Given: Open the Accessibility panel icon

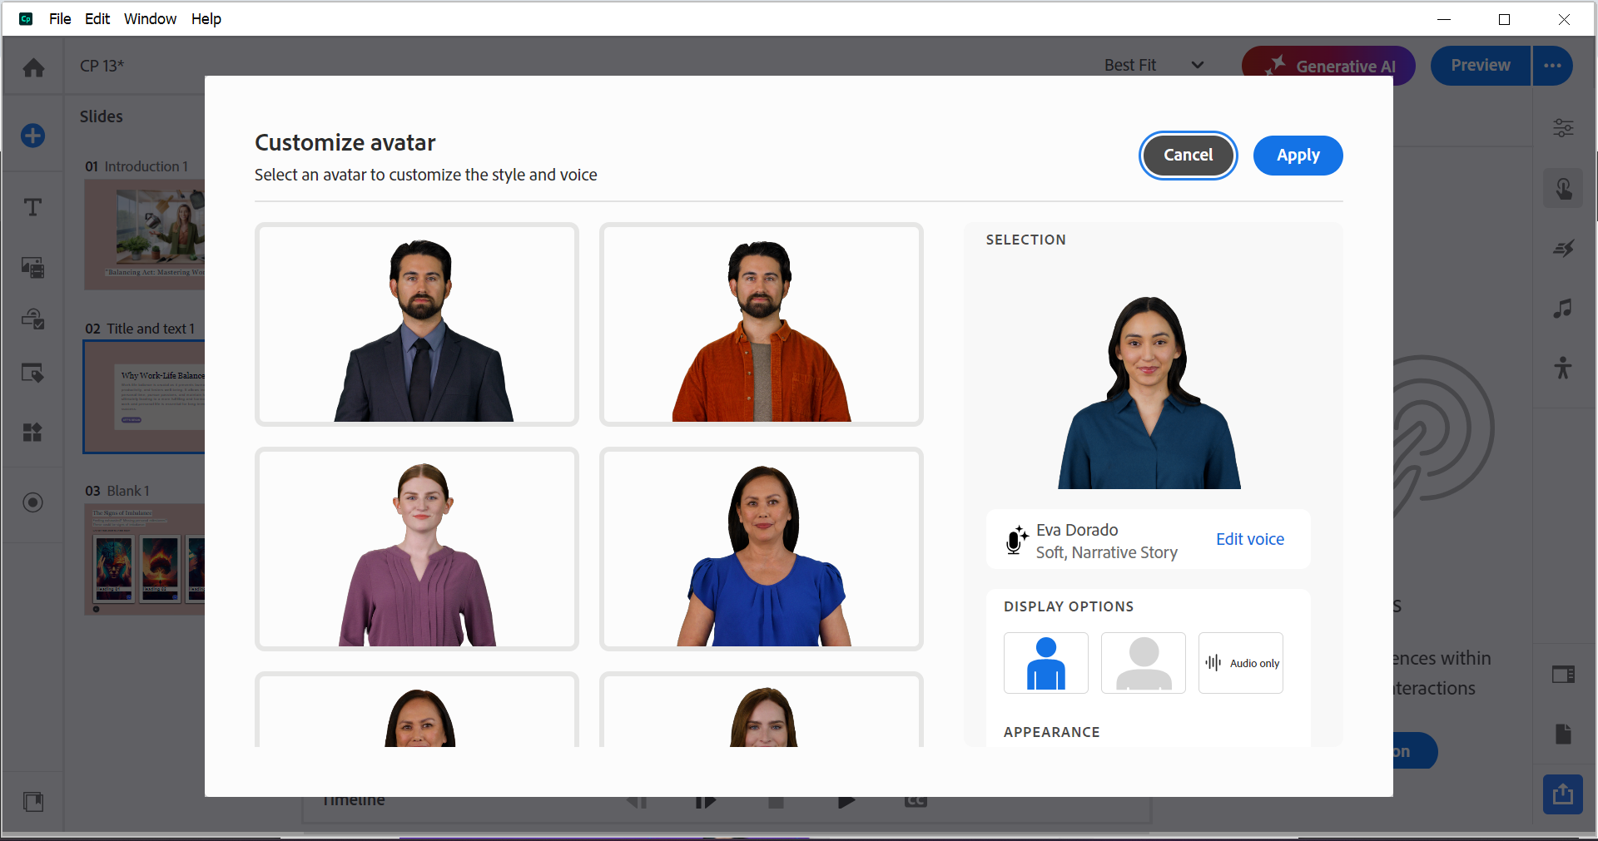Looking at the screenshot, I should [1562, 369].
